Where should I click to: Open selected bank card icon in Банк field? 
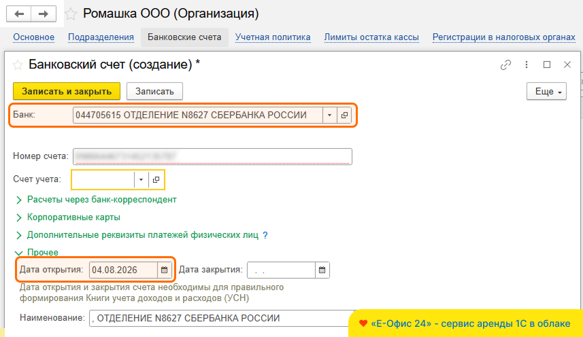click(344, 115)
